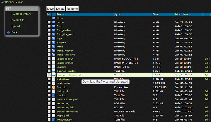
Task: Click the .bash_profile file icon
Action: click(x=54, y=63)
